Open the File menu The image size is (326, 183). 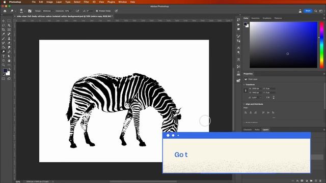(34, 2)
